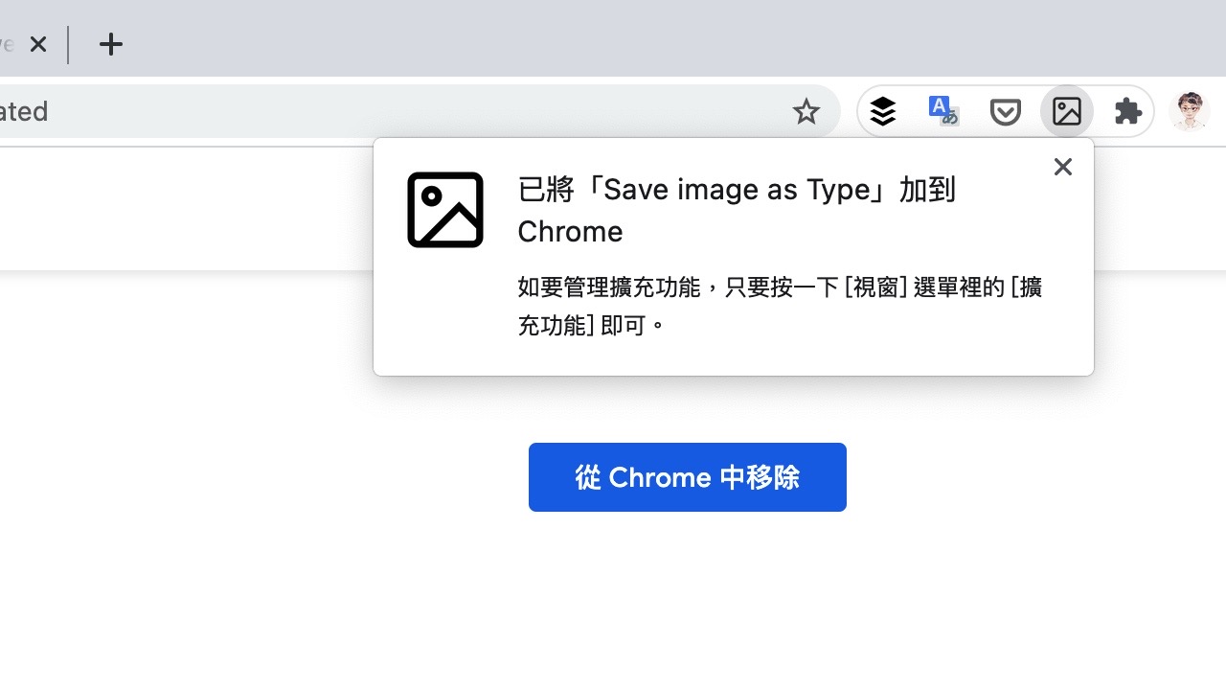
Task: Bookmark this page with the star icon
Action: tap(806, 112)
